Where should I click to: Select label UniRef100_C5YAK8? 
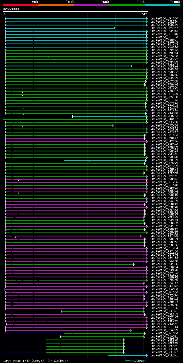click(x=164, y=107)
